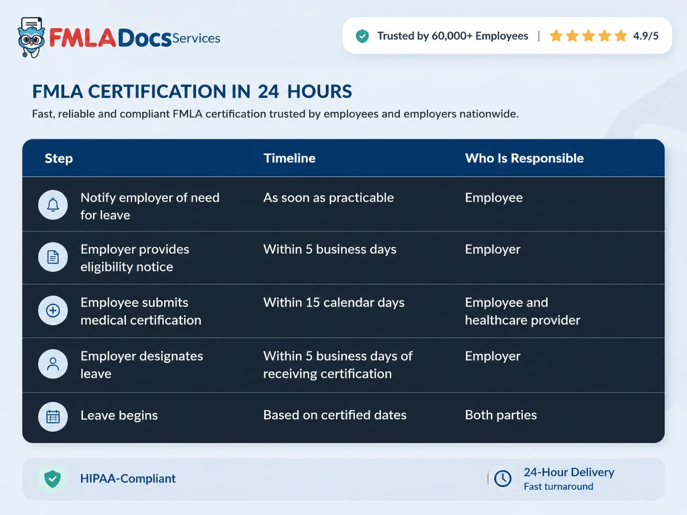Click the 'Fast, reliable and compliant' subtitle text

(x=275, y=114)
